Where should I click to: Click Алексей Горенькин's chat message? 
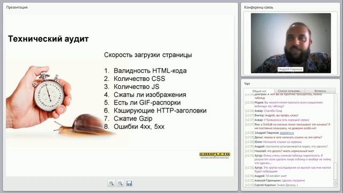click(275, 181)
